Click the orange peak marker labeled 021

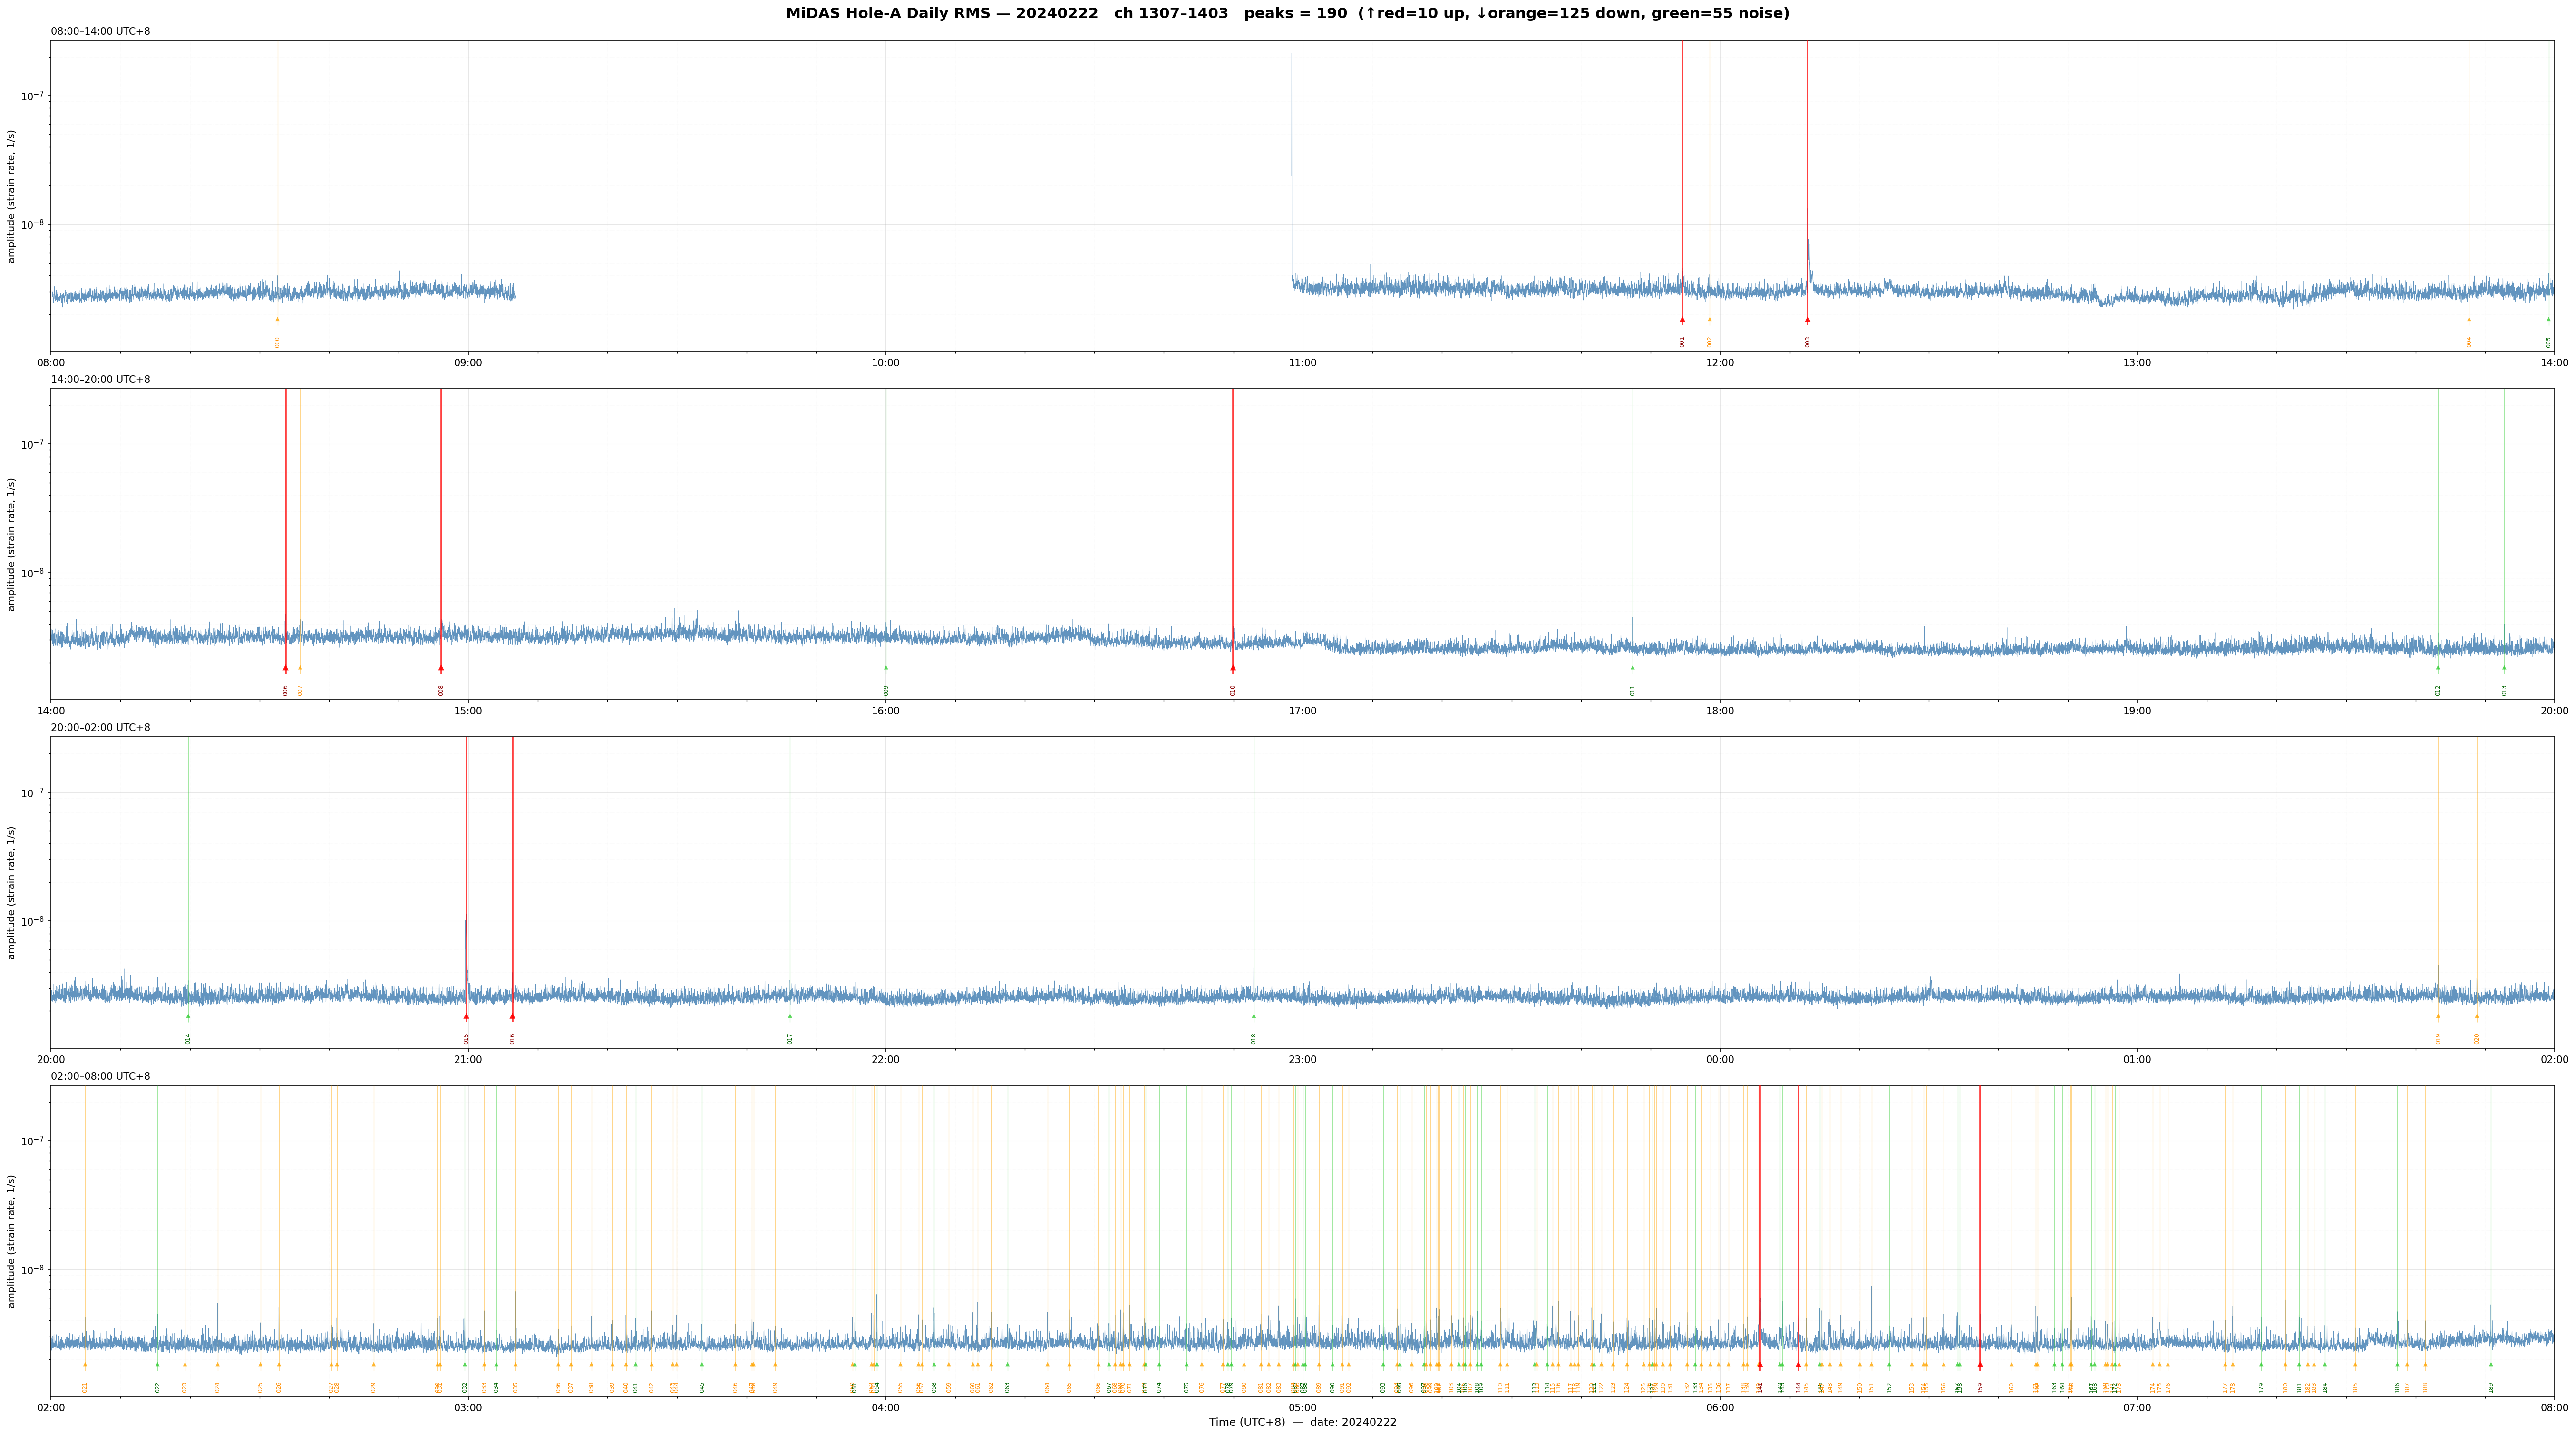[x=85, y=1365]
